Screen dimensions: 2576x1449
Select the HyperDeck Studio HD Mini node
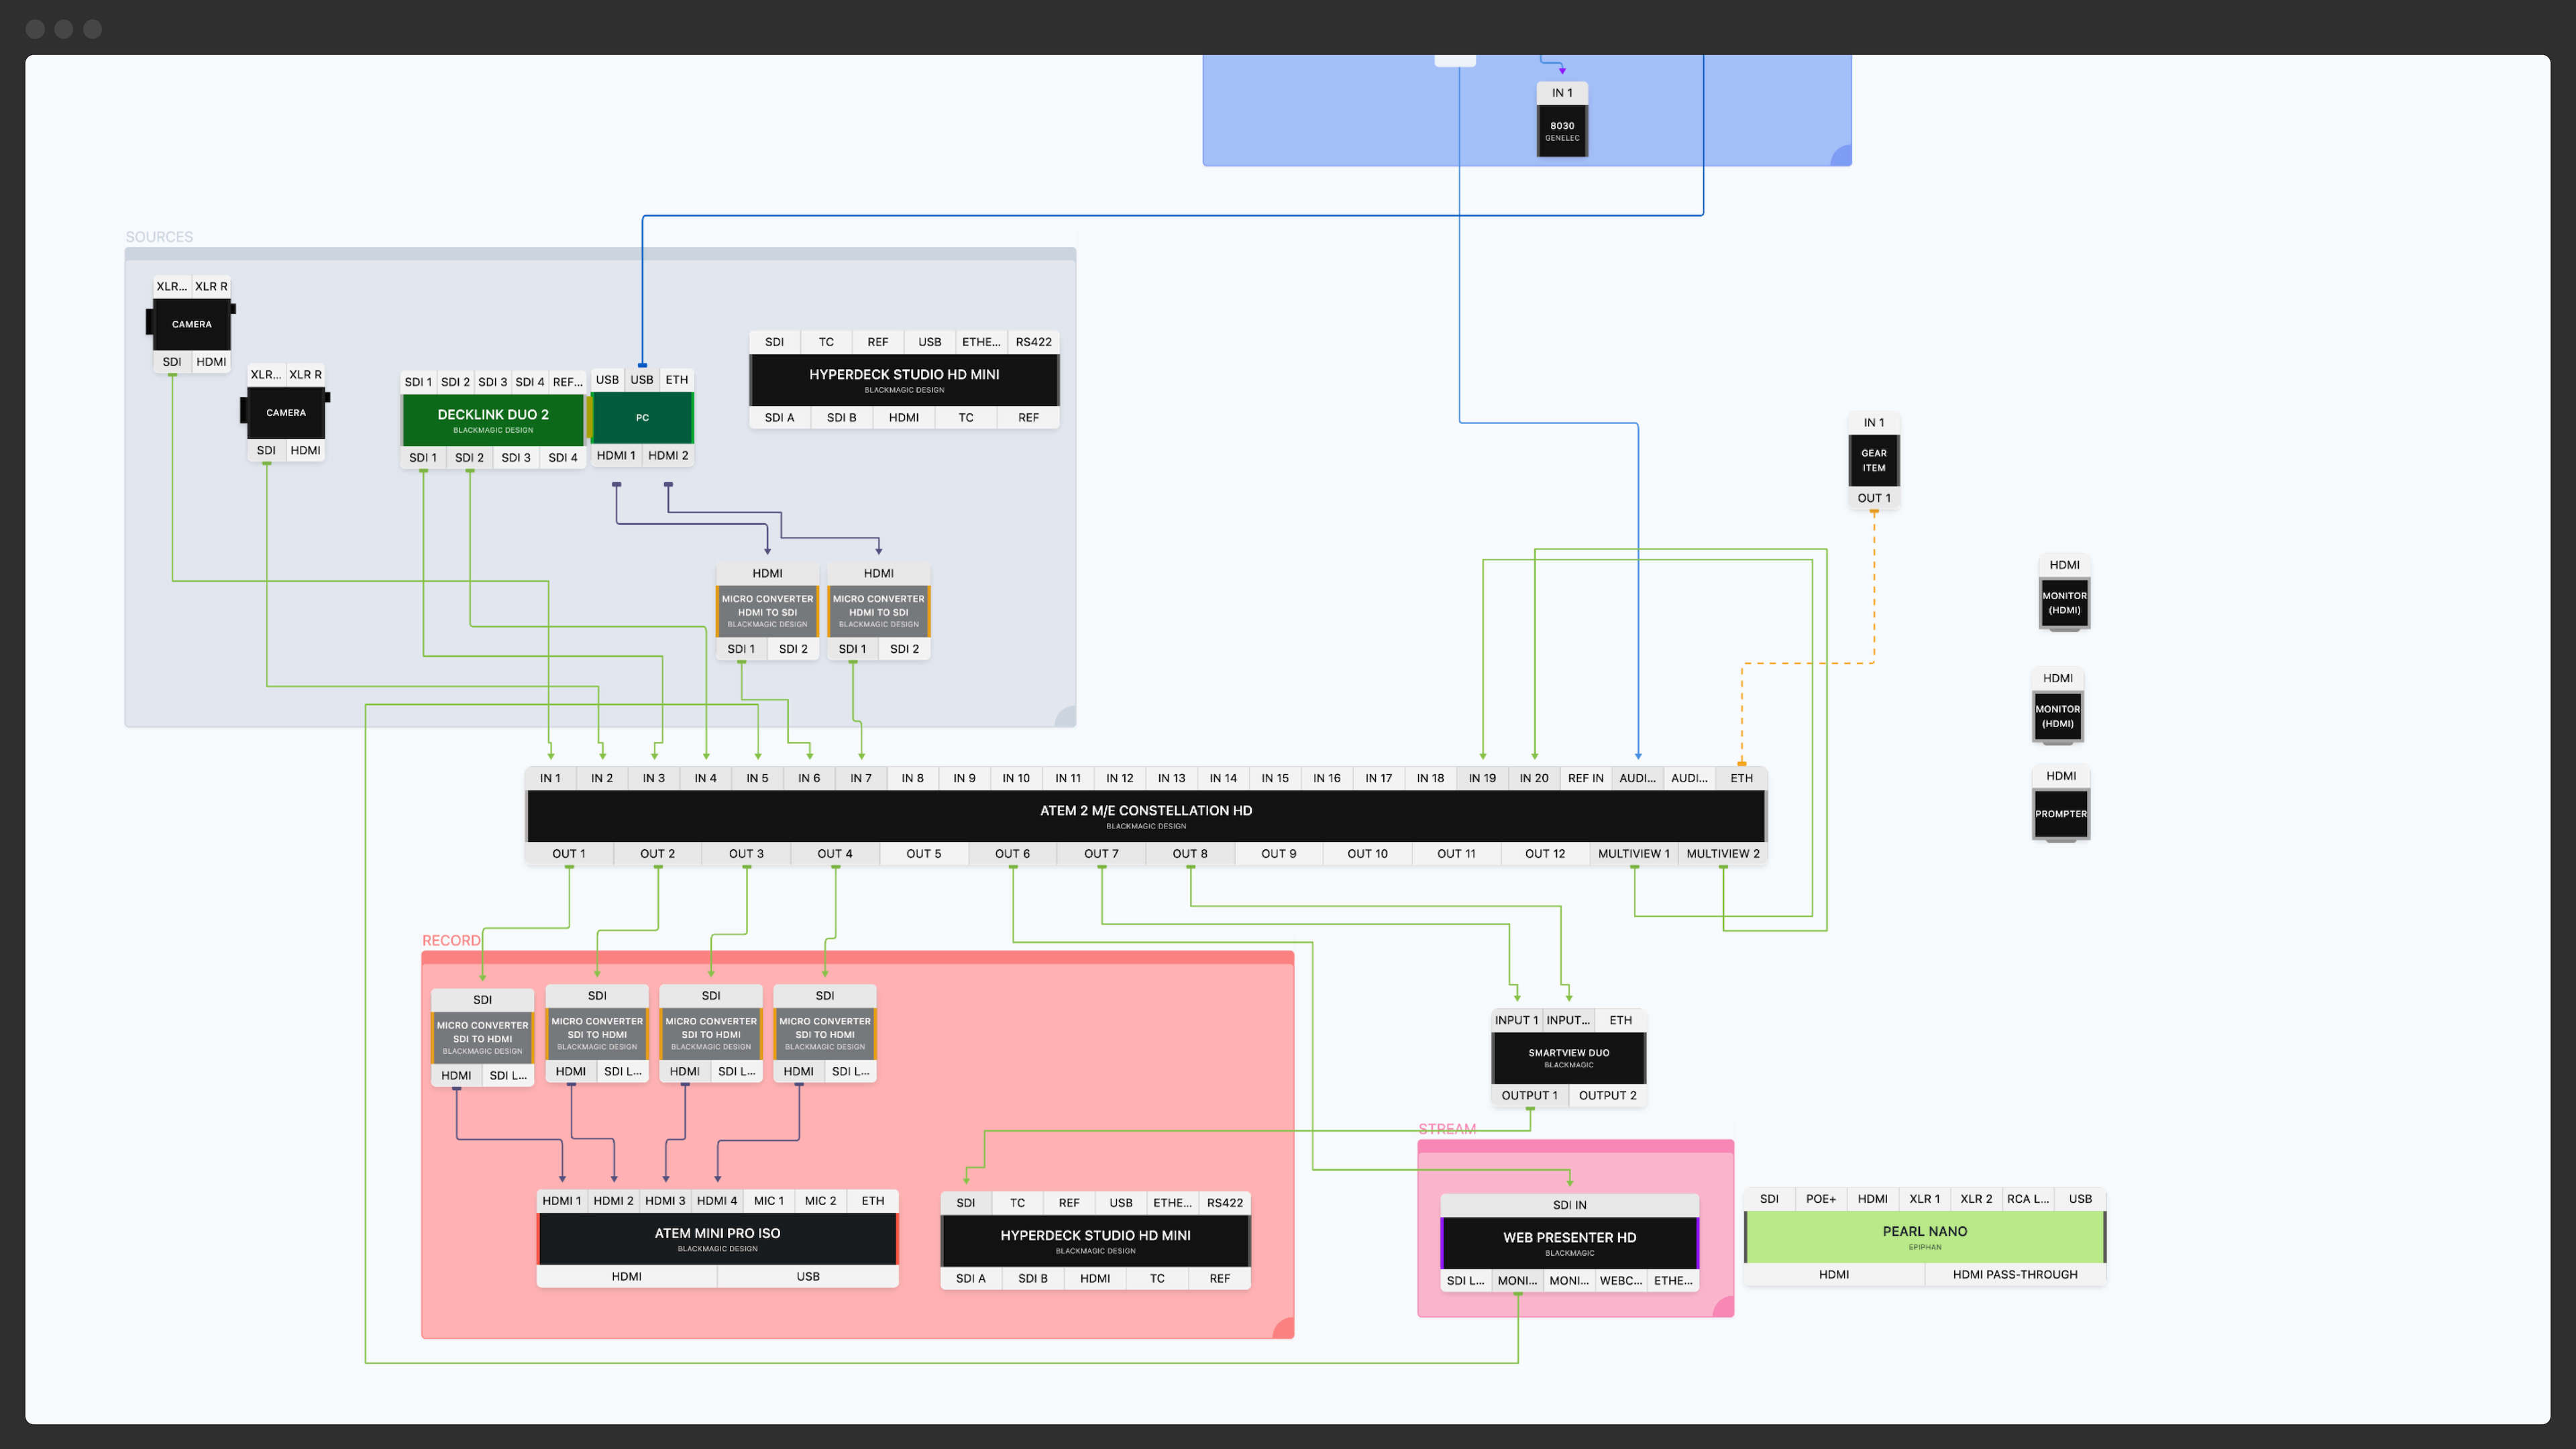click(902, 379)
